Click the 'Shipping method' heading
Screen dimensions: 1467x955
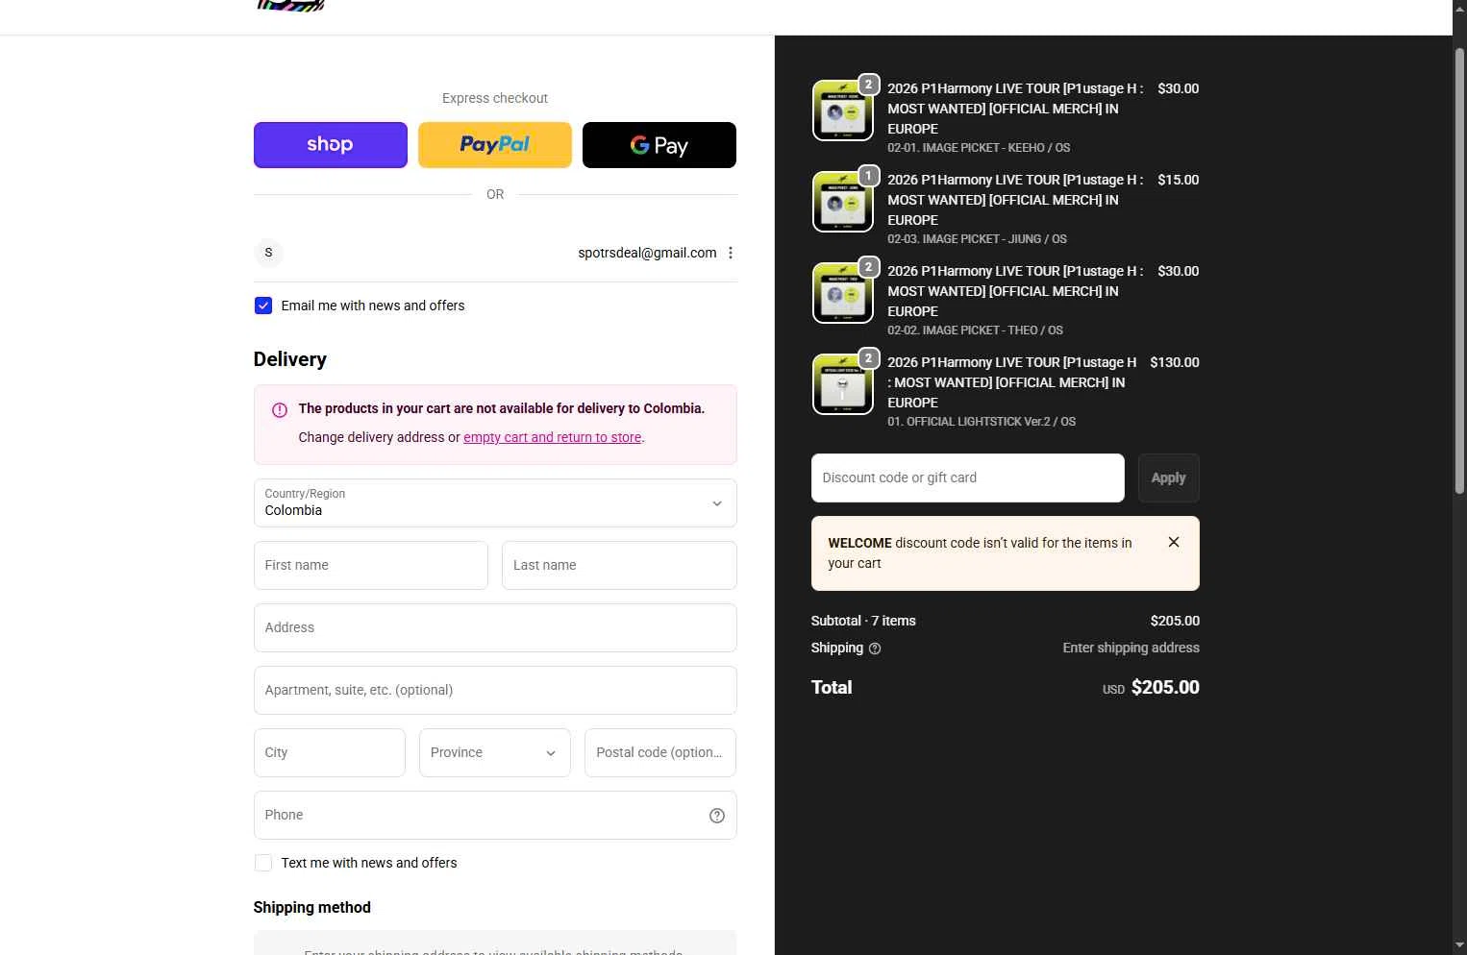312,907
